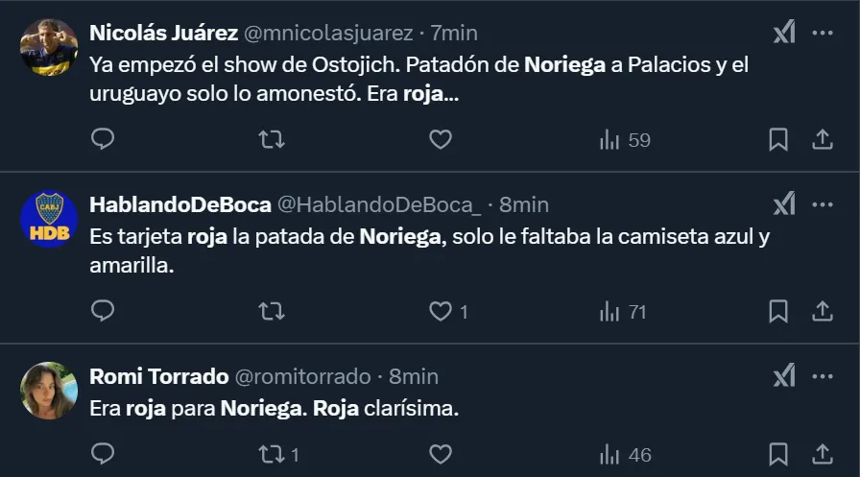This screenshot has width=860, height=477.
Task: Bookmark HablandoDeBoca's tweet
Action: [778, 312]
